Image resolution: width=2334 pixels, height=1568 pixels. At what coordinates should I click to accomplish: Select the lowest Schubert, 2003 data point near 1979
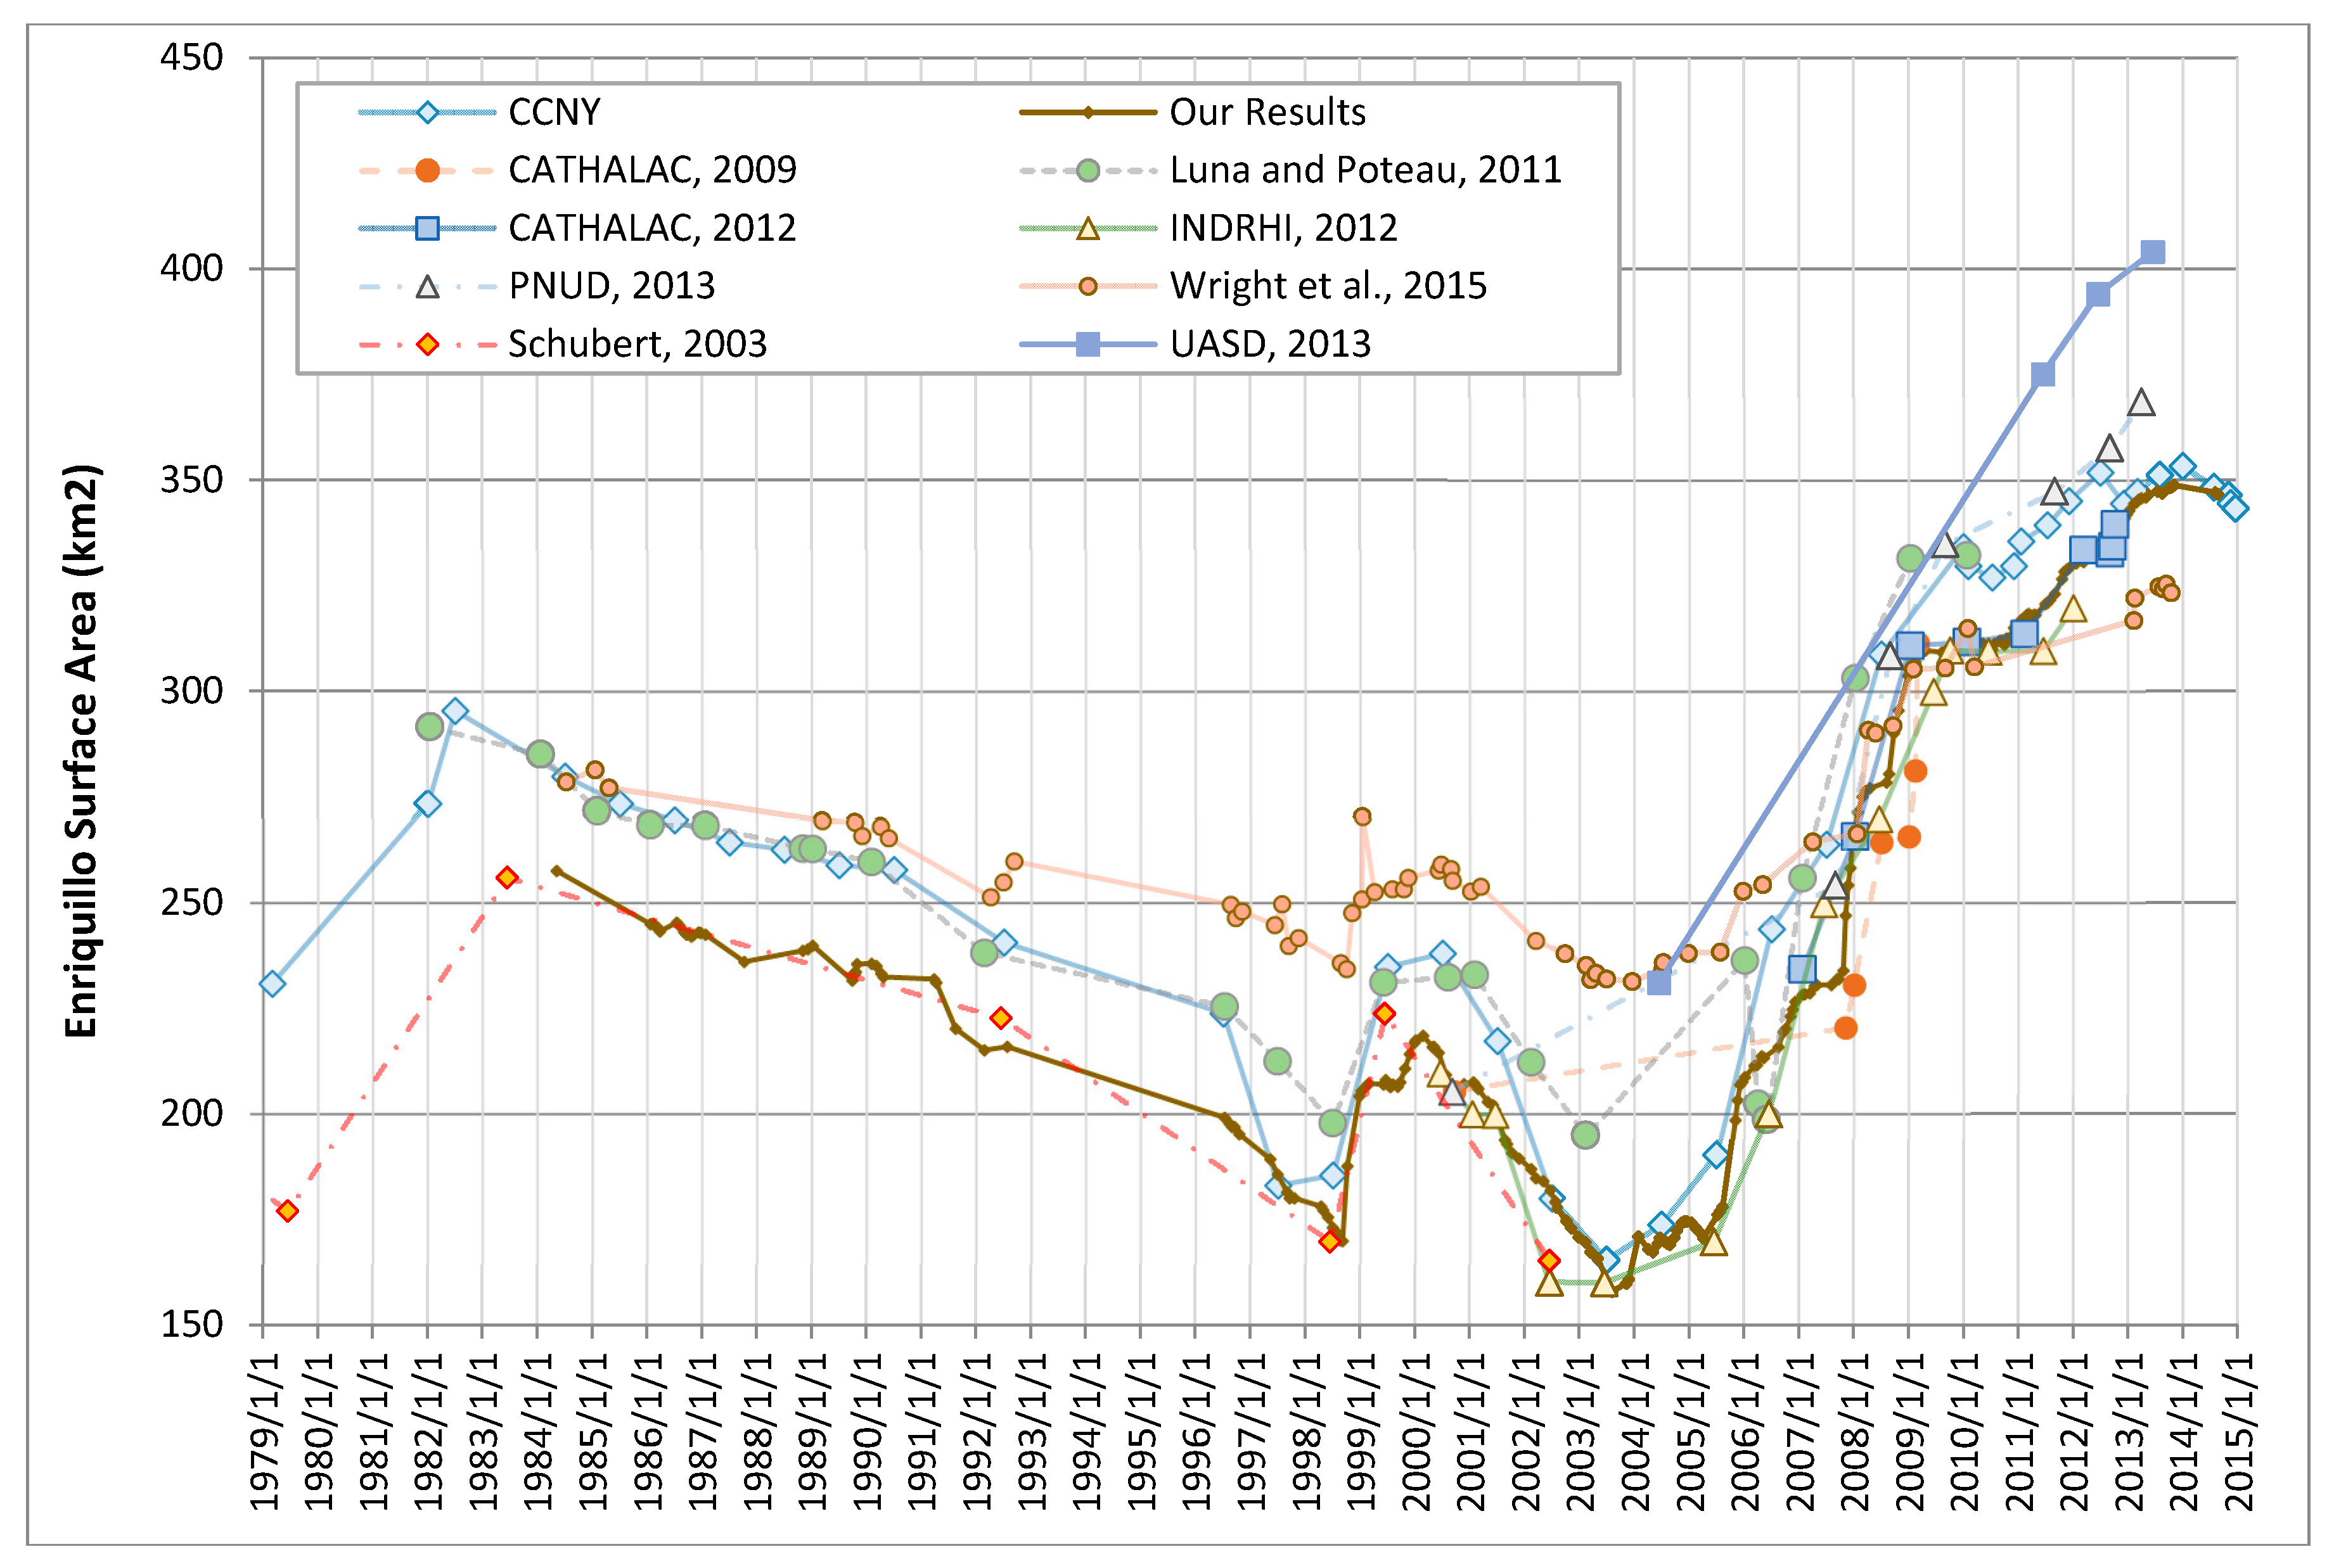[x=288, y=1211]
